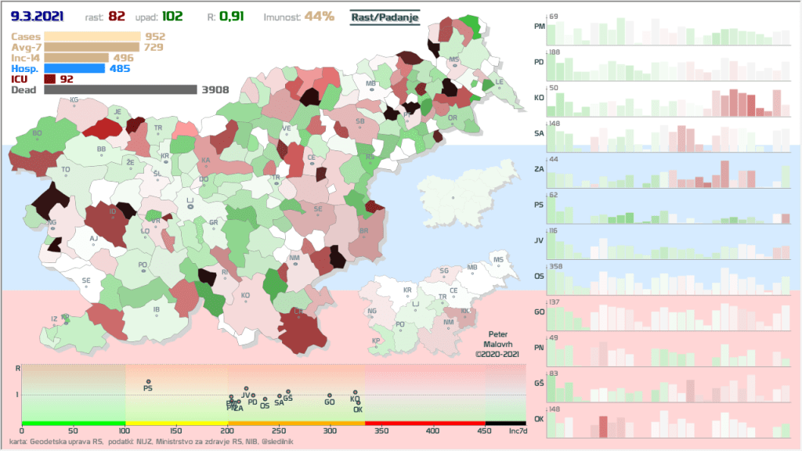Select the gray Dead bar
This screenshot has width=802, height=451.
pyautogui.click(x=120, y=90)
